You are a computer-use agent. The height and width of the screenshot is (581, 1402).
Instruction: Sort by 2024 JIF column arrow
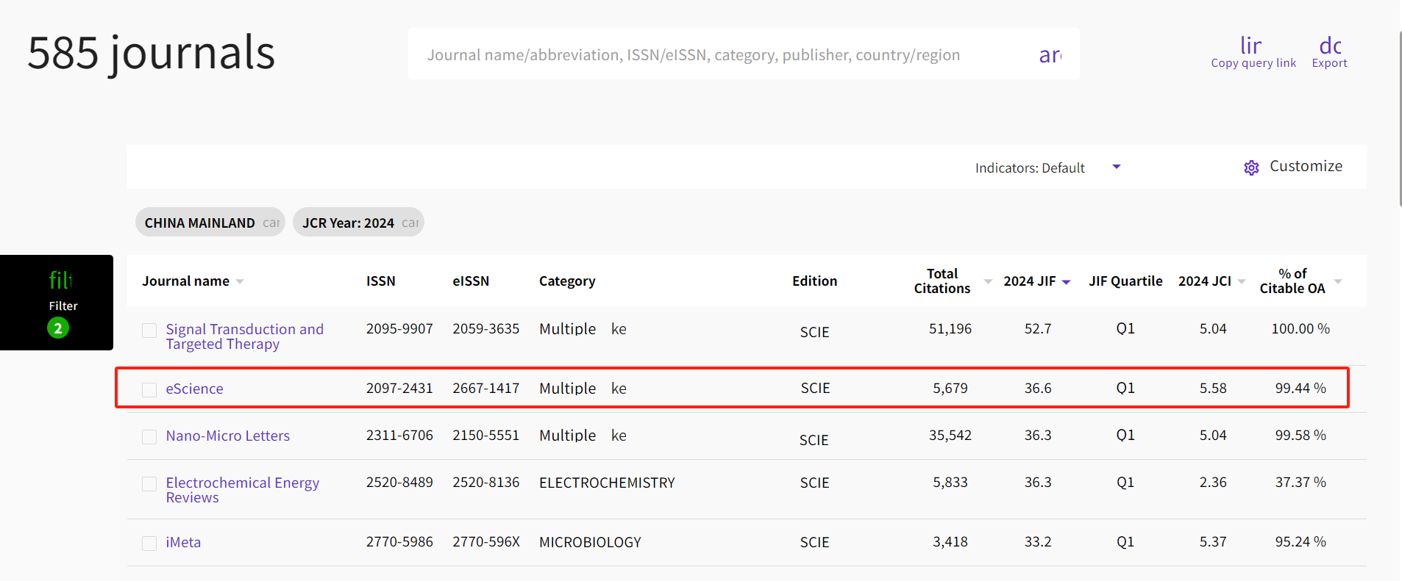click(1066, 282)
